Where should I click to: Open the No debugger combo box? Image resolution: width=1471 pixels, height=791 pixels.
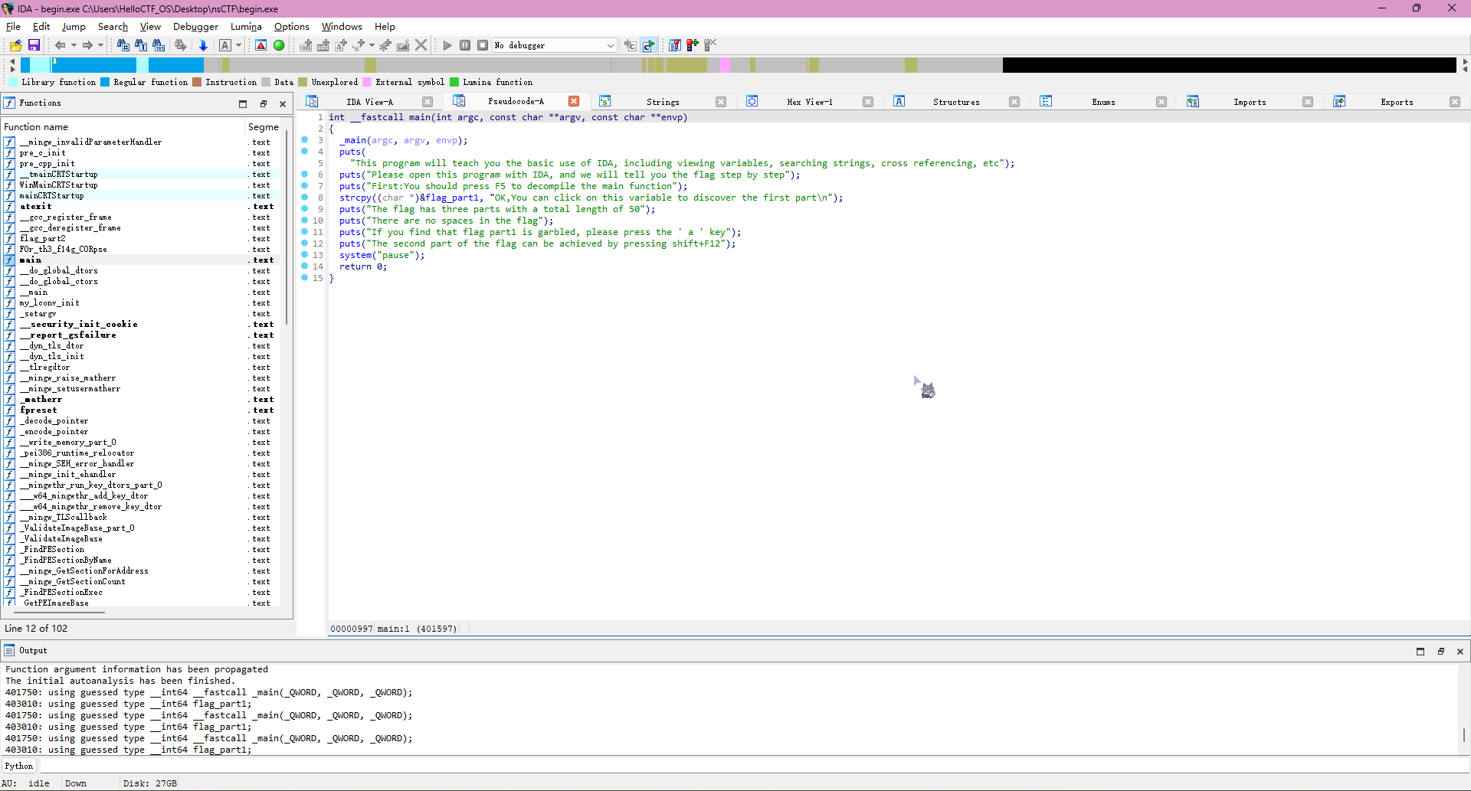tap(554, 45)
